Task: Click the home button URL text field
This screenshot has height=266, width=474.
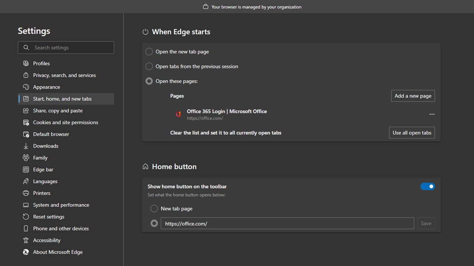Action: pos(287,223)
